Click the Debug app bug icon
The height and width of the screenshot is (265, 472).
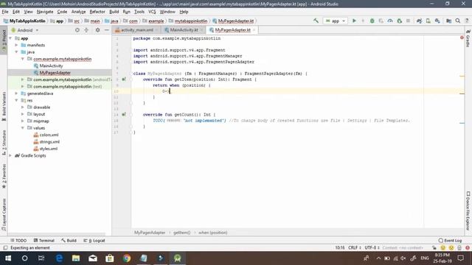[372, 21]
